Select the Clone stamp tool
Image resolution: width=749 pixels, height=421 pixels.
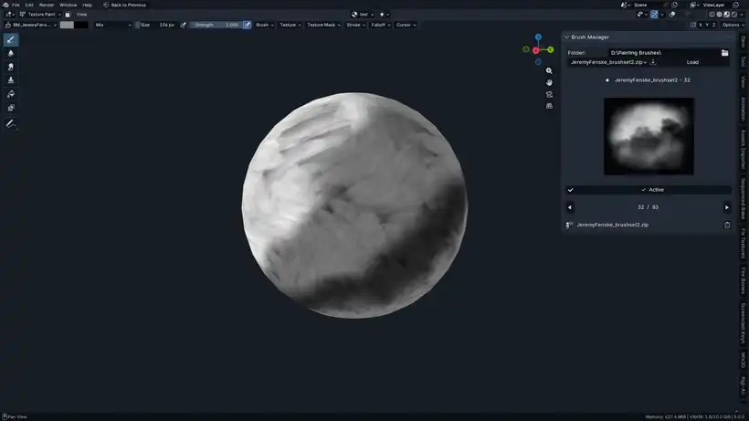11,80
